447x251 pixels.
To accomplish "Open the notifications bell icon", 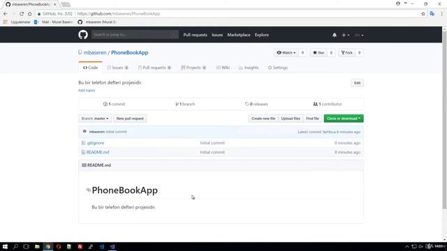I will [335, 35].
